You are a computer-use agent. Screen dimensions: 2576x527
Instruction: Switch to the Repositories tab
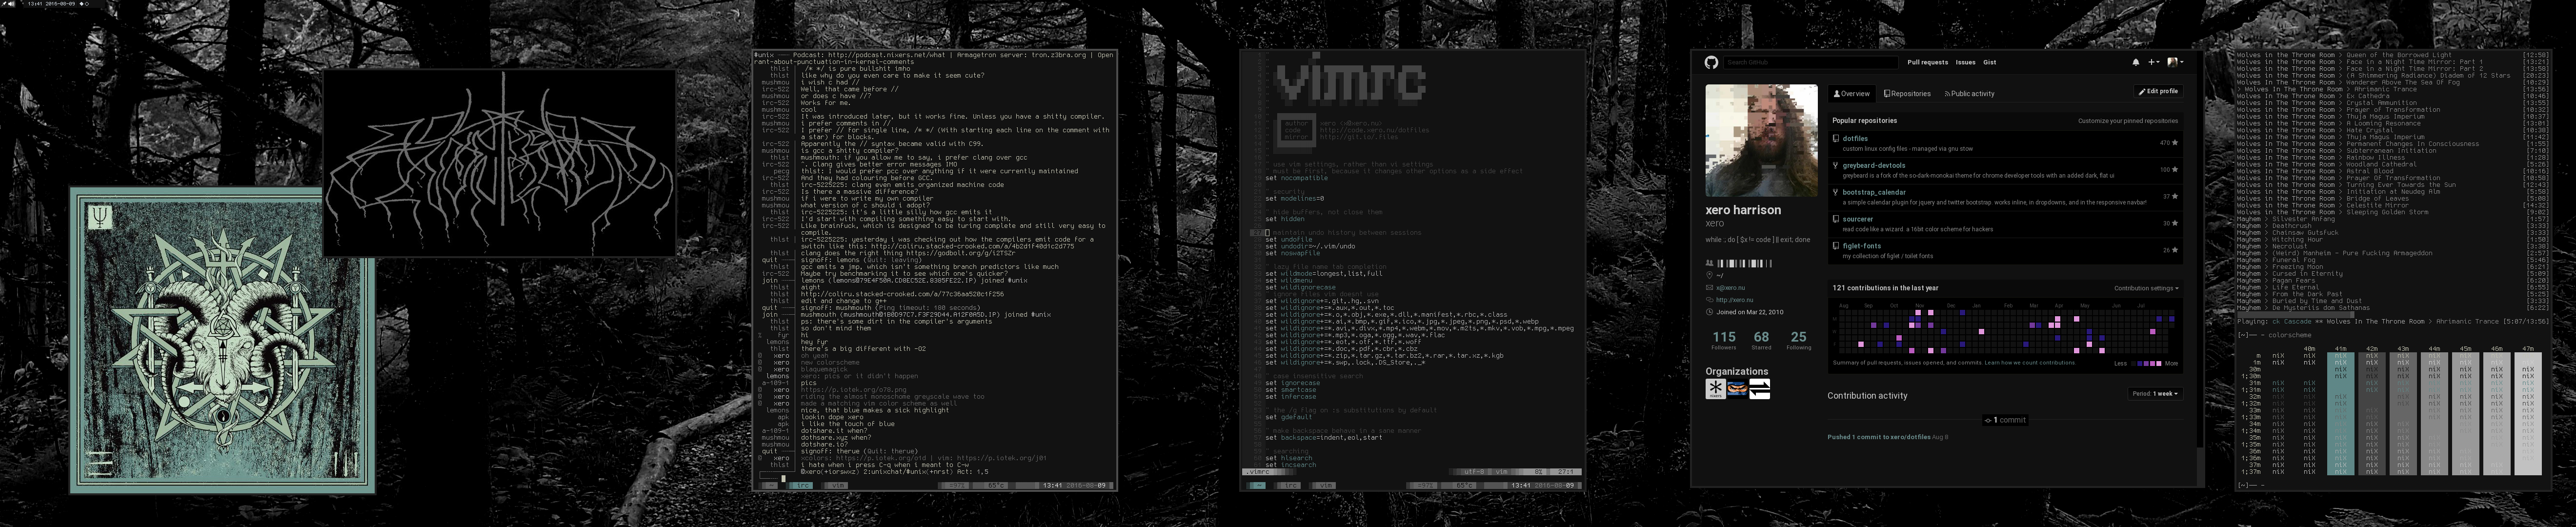click(1907, 94)
